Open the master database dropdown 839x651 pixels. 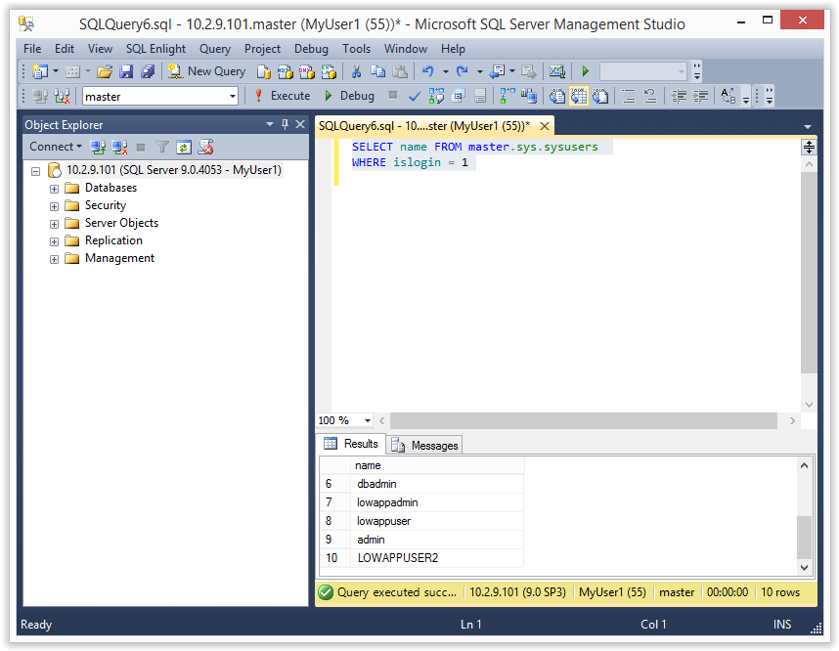tap(160, 97)
